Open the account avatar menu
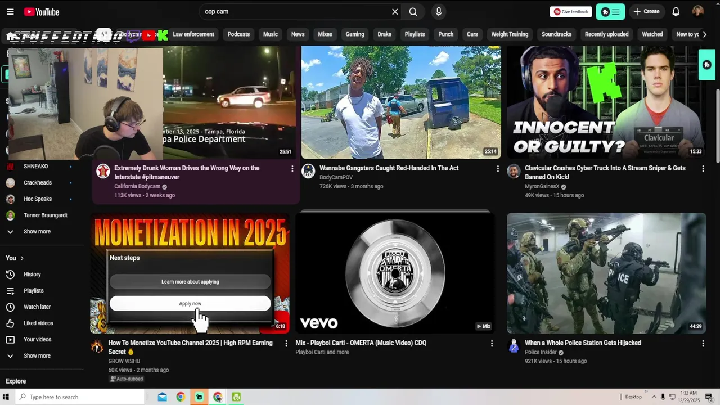The image size is (720, 405). coord(698,12)
